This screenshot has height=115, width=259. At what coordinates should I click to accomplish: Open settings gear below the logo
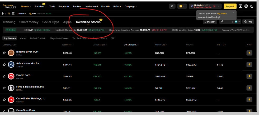[x=3, y=13]
